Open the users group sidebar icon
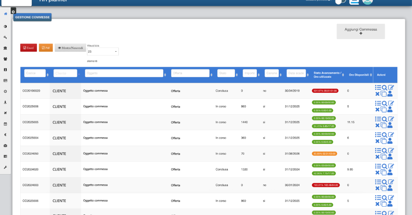Viewport: 412px width, 215px height. click(x=5, y=59)
